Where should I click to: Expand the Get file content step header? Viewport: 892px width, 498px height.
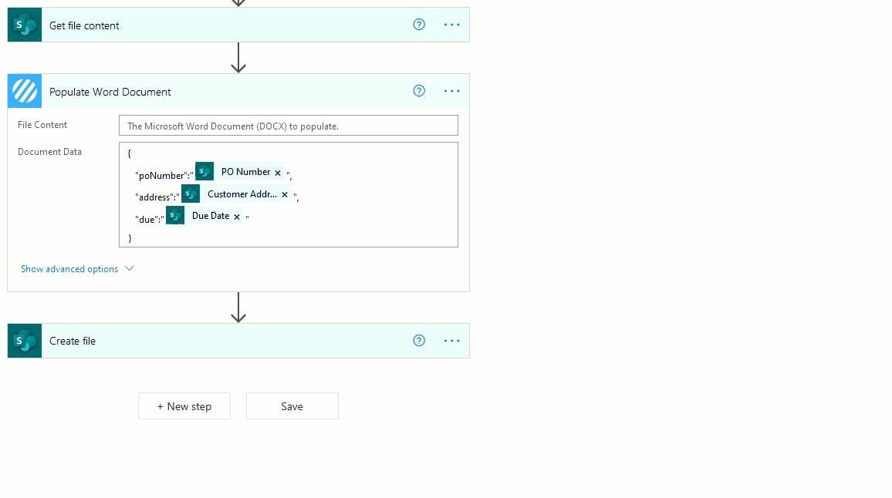(x=238, y=25)
